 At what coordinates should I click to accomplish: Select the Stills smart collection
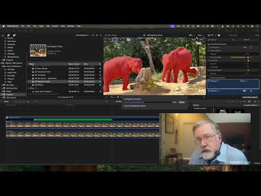coord(9,82)
